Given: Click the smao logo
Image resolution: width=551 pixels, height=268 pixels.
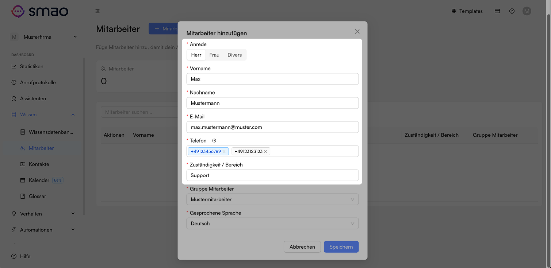Looking at the screenshot, I should click(40, 11).
